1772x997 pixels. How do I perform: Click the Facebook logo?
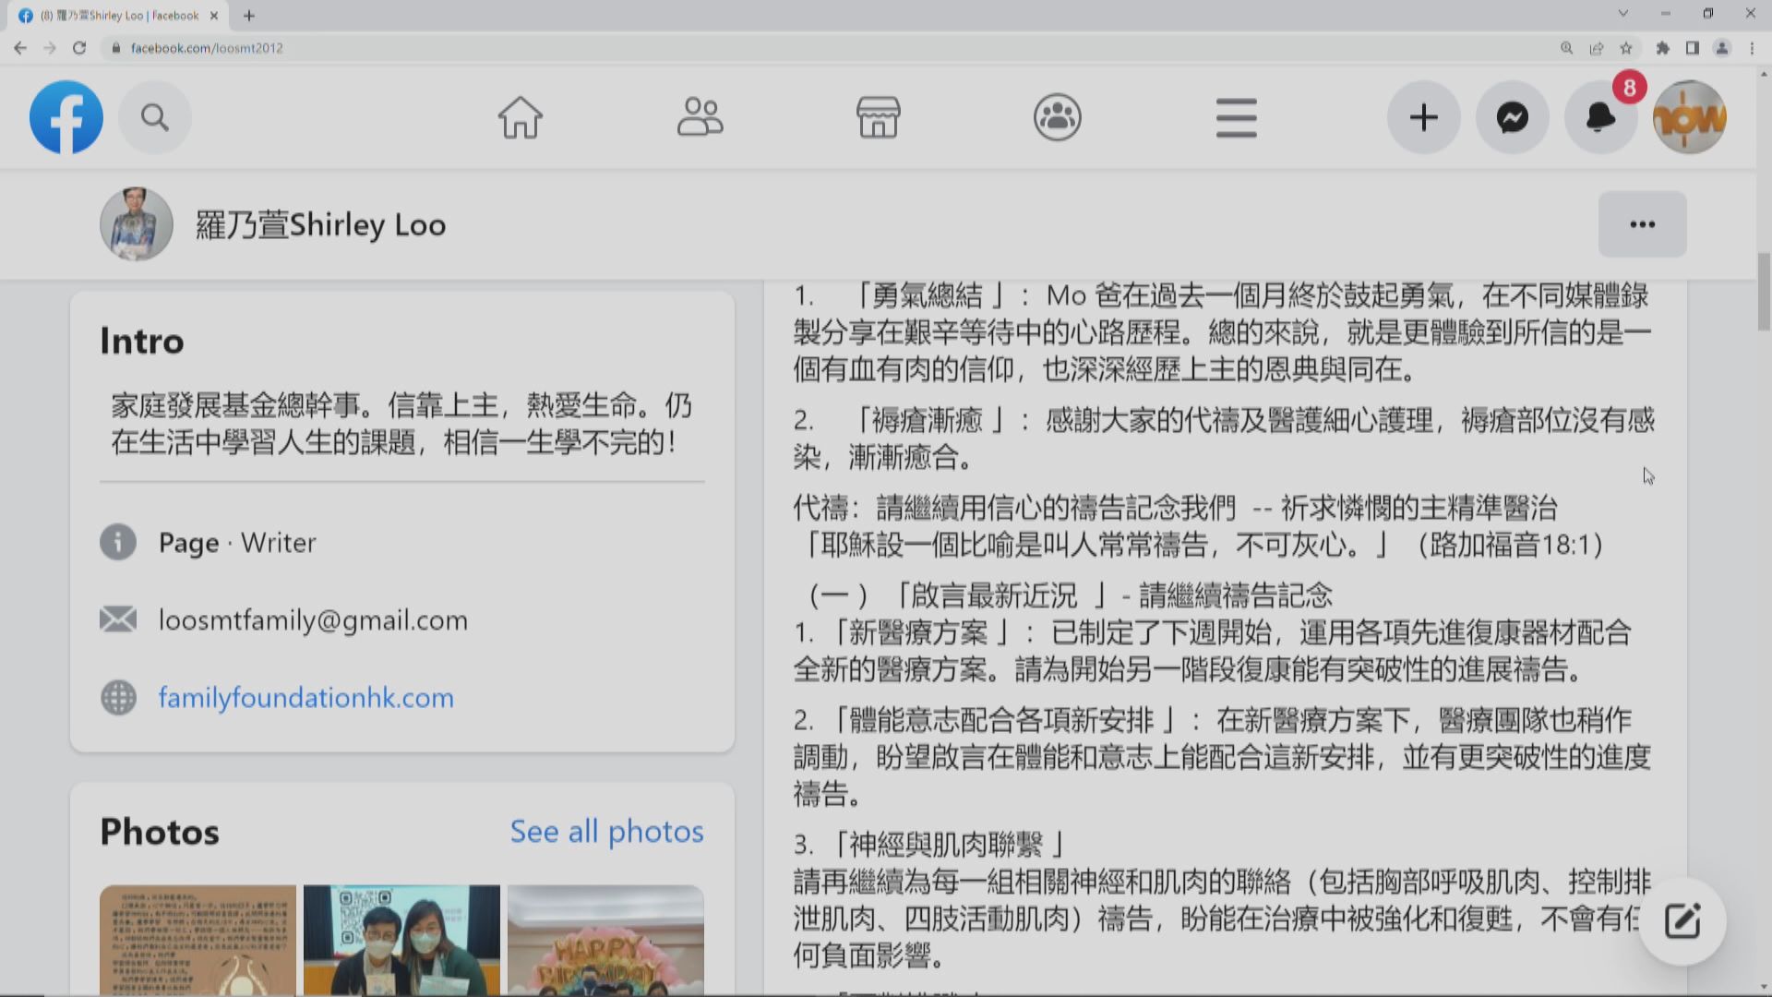(66, 117)
